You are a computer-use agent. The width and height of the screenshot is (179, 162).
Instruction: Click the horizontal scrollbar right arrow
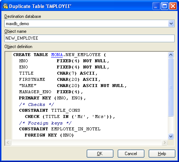(165, 142)
